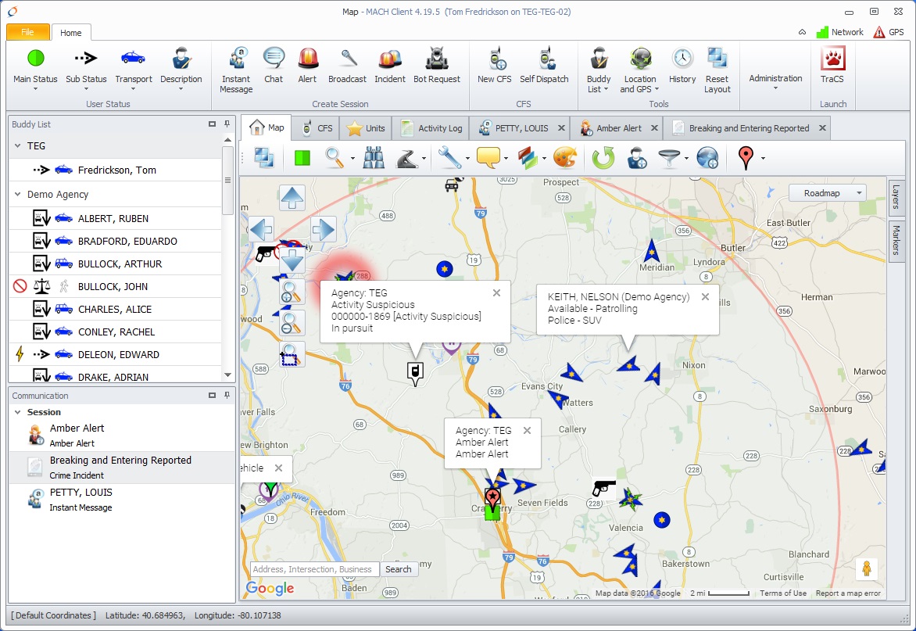Click the color palette icon in map toolbar
916x631 pixels.
pos(565,158)
